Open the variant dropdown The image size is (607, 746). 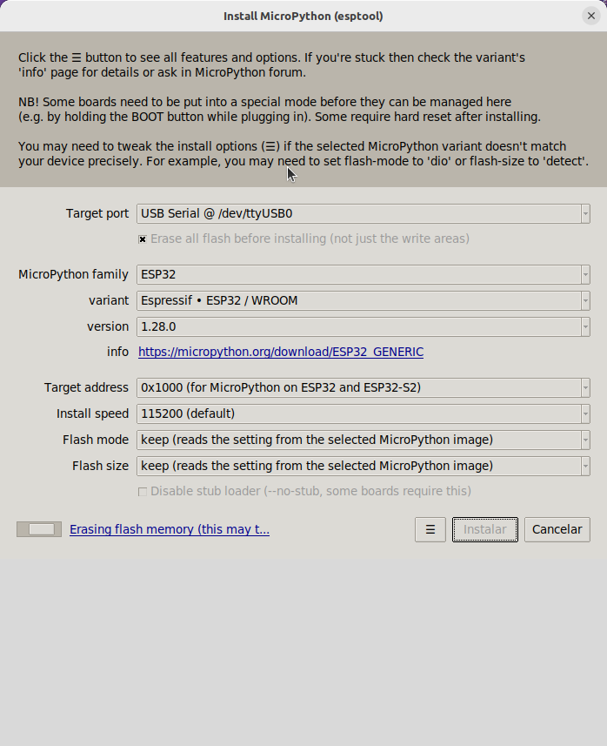pyautogui.click(x=364, y=300)
